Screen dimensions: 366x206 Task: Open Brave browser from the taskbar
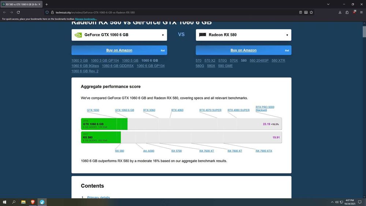(33, 202)
